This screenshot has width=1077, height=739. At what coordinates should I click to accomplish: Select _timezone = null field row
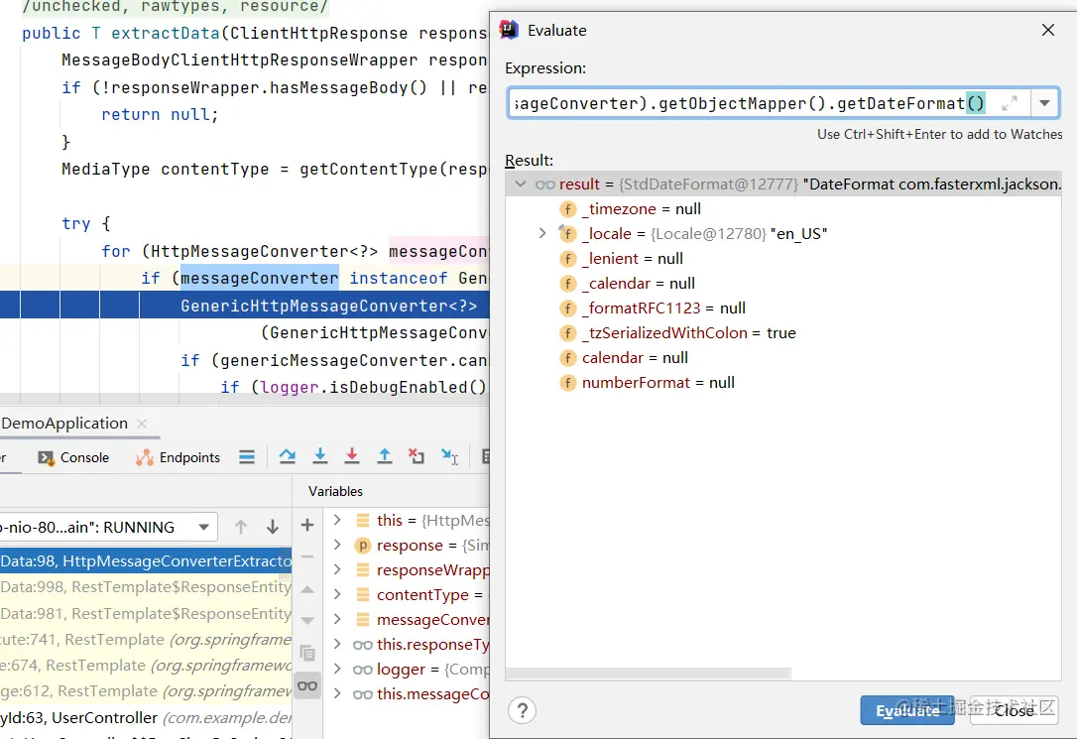pos(783,208)
